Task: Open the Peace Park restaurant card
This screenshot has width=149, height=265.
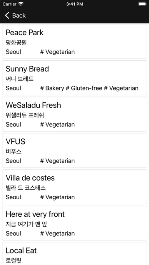Action: [75, 42]
